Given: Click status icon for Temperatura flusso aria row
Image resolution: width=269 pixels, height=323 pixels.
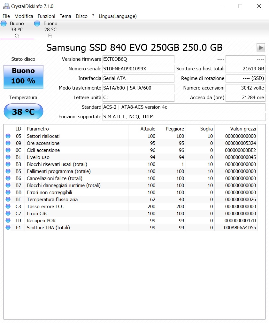Looking at the screenshot, I should pyautogui.click(x=8, y=199).
